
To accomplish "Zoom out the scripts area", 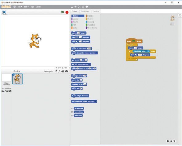I will [x=168, y=141].
